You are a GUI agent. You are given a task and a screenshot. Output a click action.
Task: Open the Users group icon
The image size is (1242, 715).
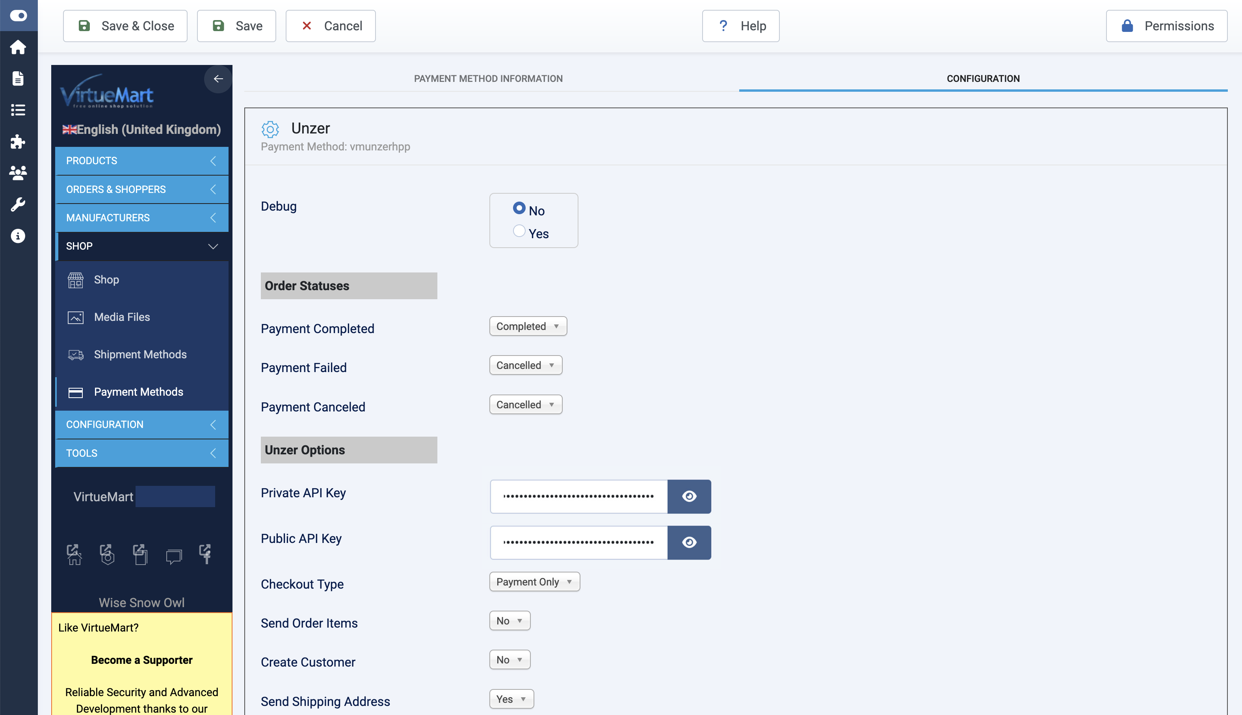point(18,173)
